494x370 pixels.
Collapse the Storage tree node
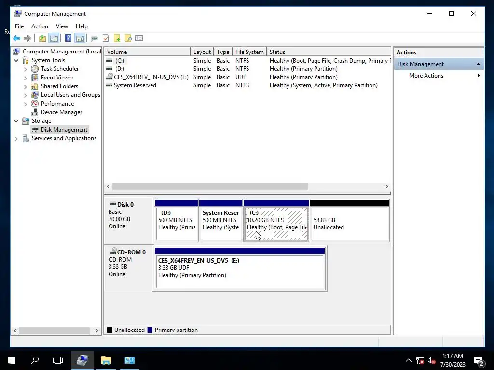(16, 121)
